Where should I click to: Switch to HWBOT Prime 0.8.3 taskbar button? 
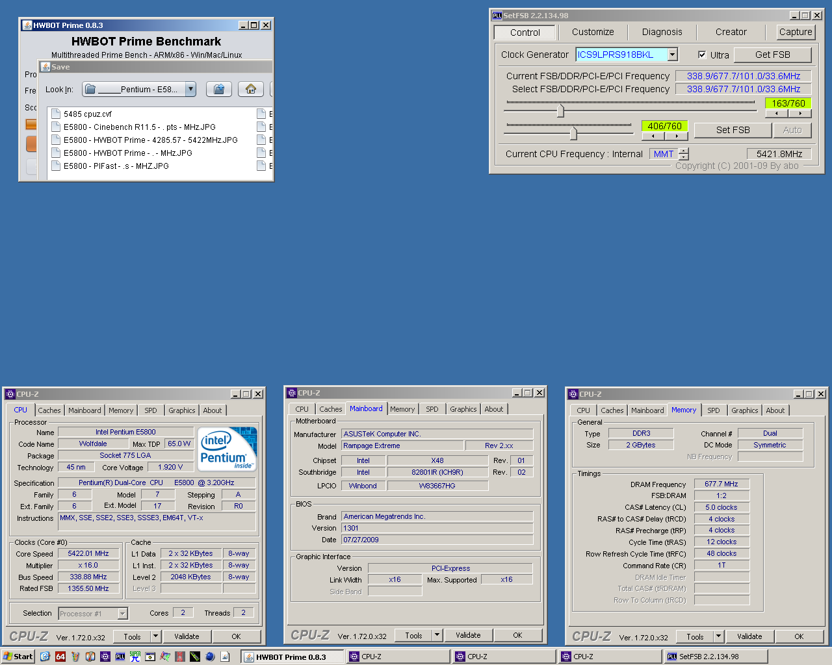point(292,657)
